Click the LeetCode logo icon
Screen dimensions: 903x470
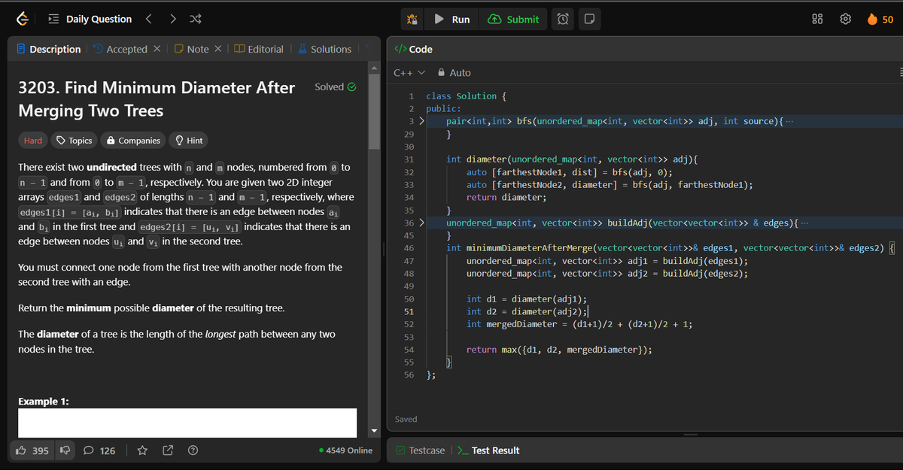tap(23, 20)
